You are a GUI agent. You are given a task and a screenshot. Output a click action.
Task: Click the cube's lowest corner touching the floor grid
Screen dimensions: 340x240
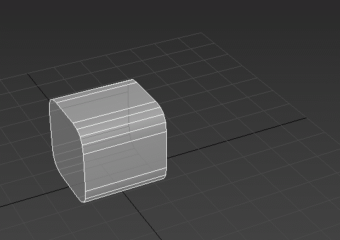pyautogui.click(x=84, y=201)
